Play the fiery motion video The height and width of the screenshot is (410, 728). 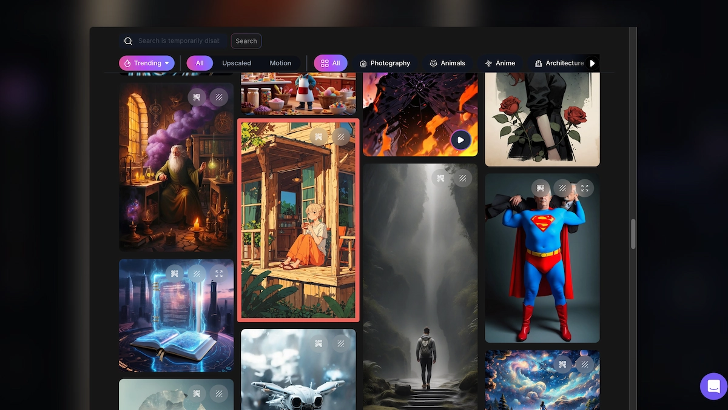point(460,140)
